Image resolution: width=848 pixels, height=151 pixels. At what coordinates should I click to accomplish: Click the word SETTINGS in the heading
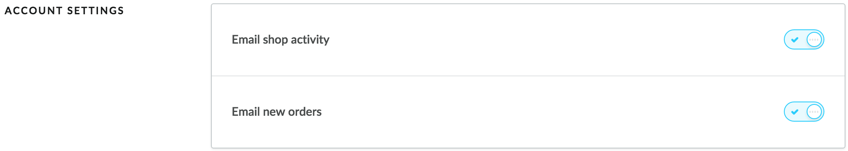pyautogui.click(x=96, y=10)
